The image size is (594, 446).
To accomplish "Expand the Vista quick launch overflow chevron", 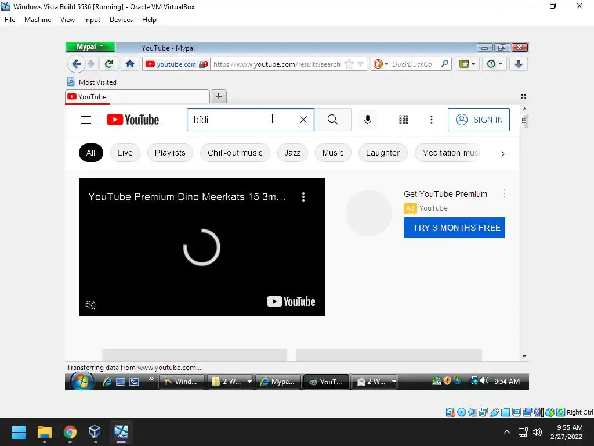I will (151, 379).
